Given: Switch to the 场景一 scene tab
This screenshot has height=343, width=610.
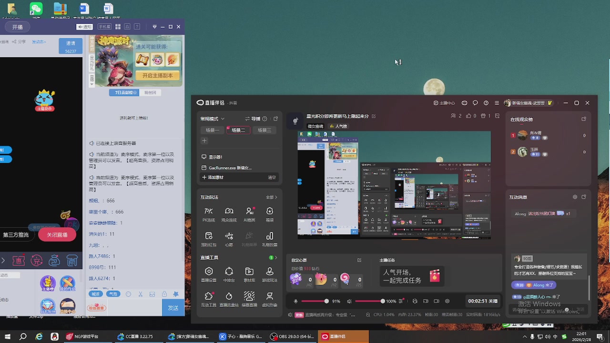Looking at the screenshot, I should [213, 130].
